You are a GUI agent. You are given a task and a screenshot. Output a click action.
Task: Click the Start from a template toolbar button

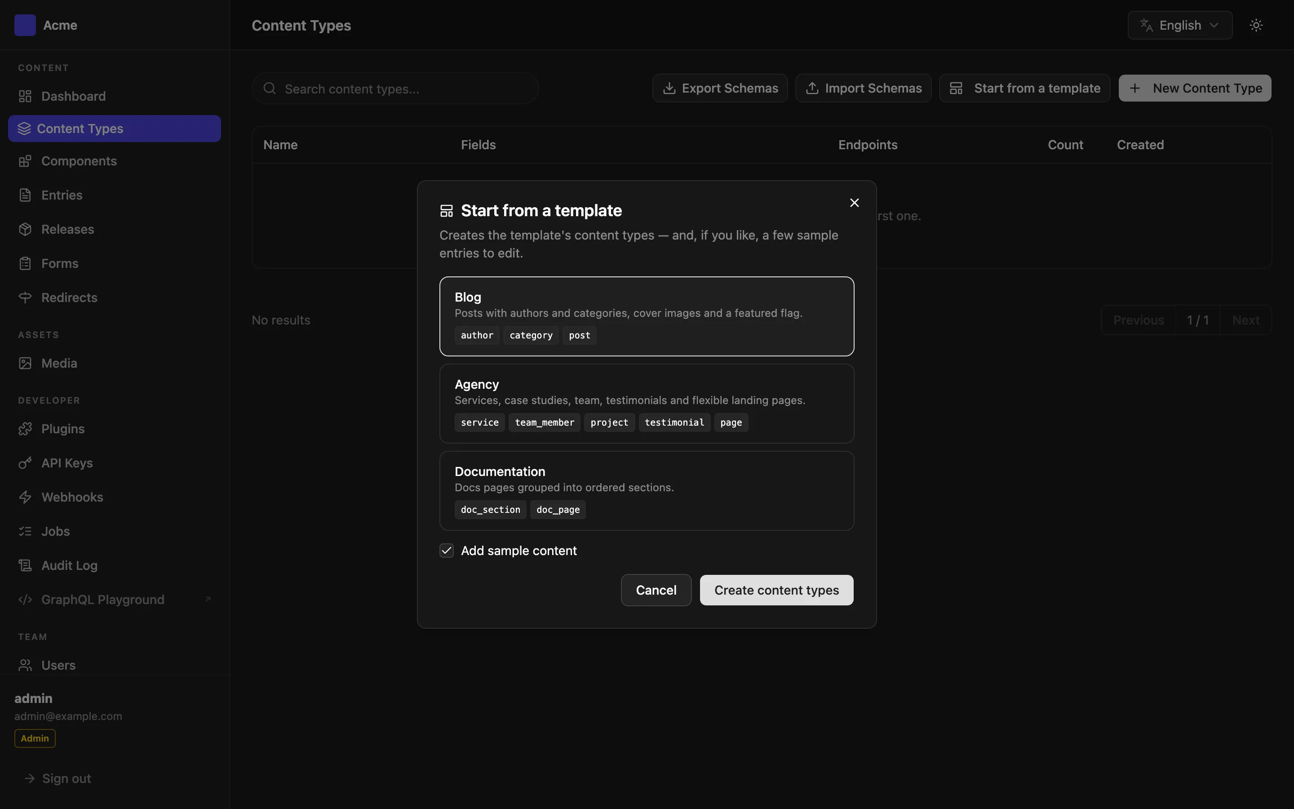[1024, 88]
